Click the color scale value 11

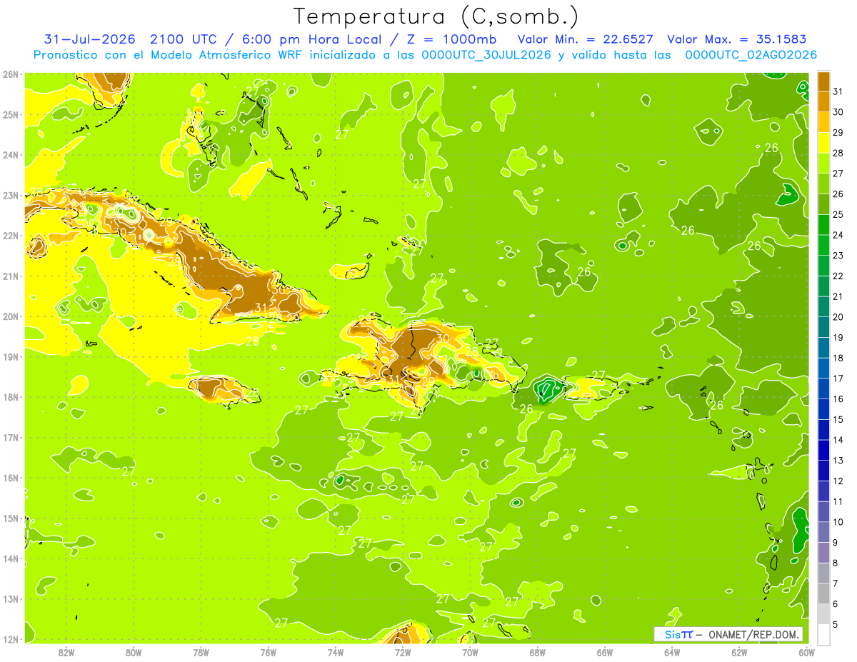click(x=838, y=501)
